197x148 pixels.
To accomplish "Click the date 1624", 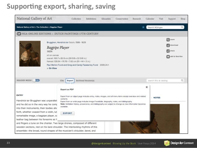I will tap(49, 51).
